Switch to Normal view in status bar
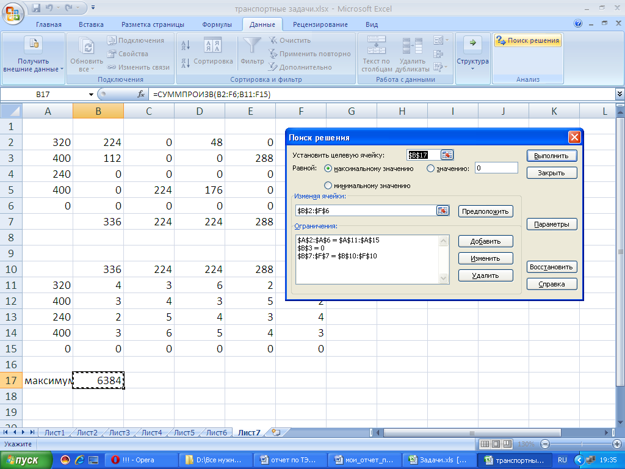The height and width of the screenshot is (469, 625). 485,444
